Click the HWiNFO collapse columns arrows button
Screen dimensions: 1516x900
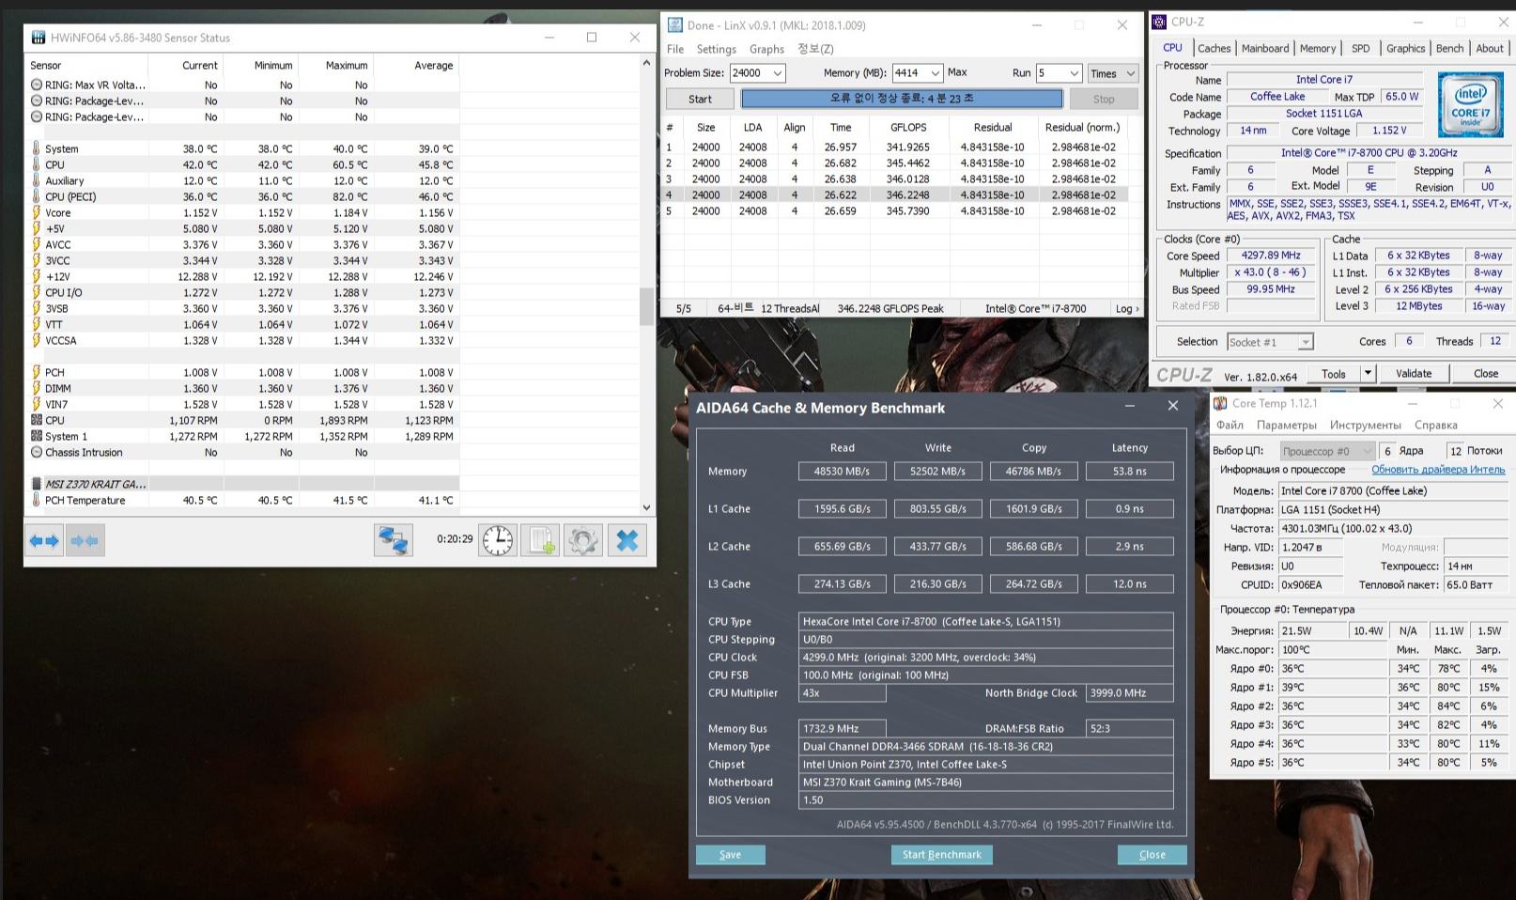(85, 540)
